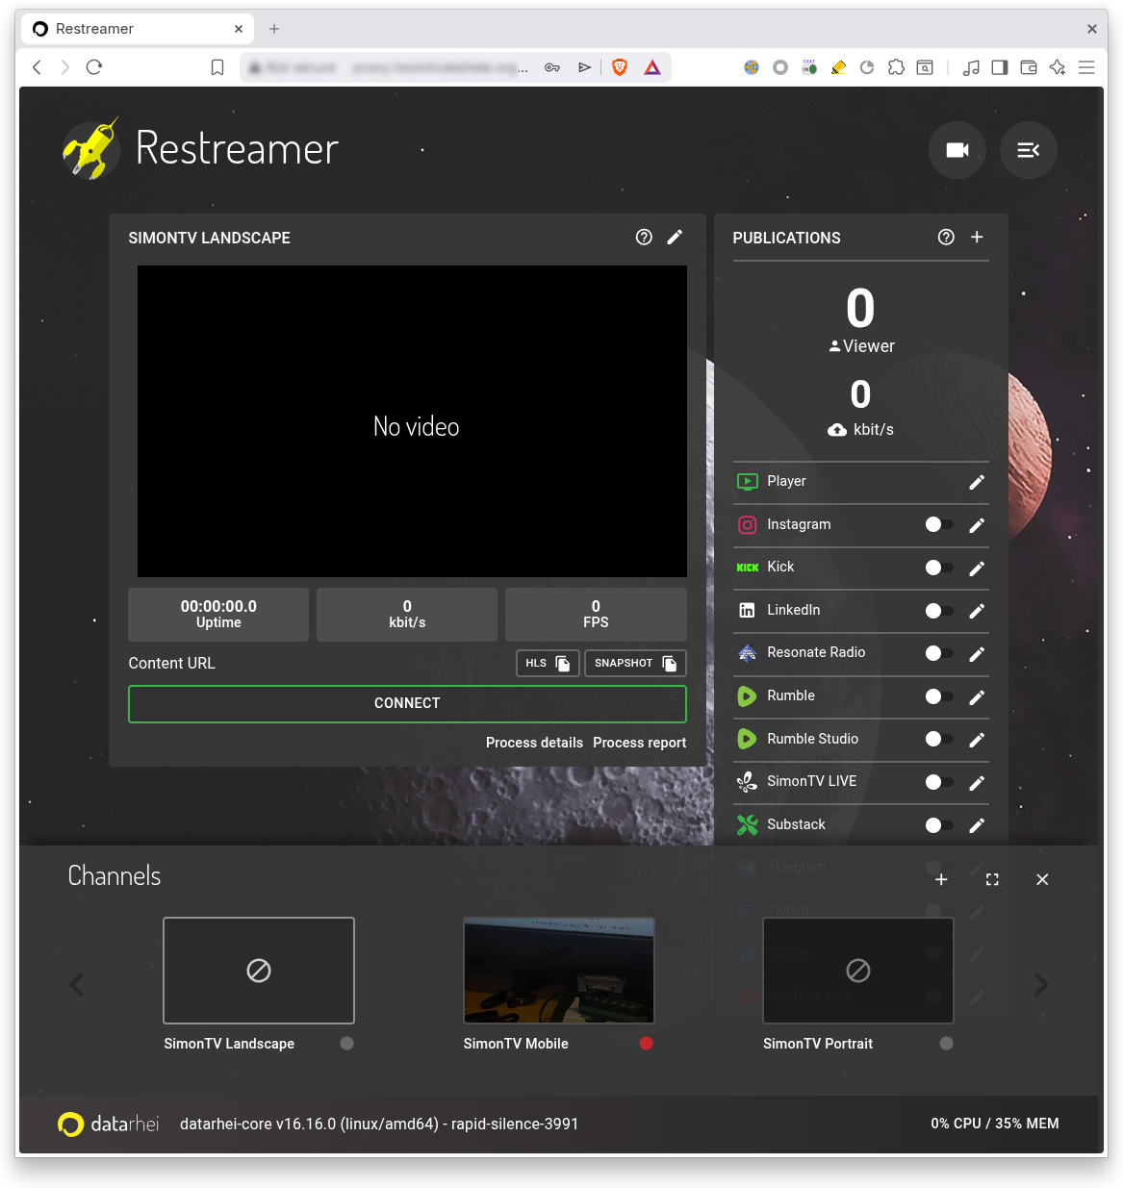
Task: Show previous channels with left chevron
Action: [x=77, y=985]
